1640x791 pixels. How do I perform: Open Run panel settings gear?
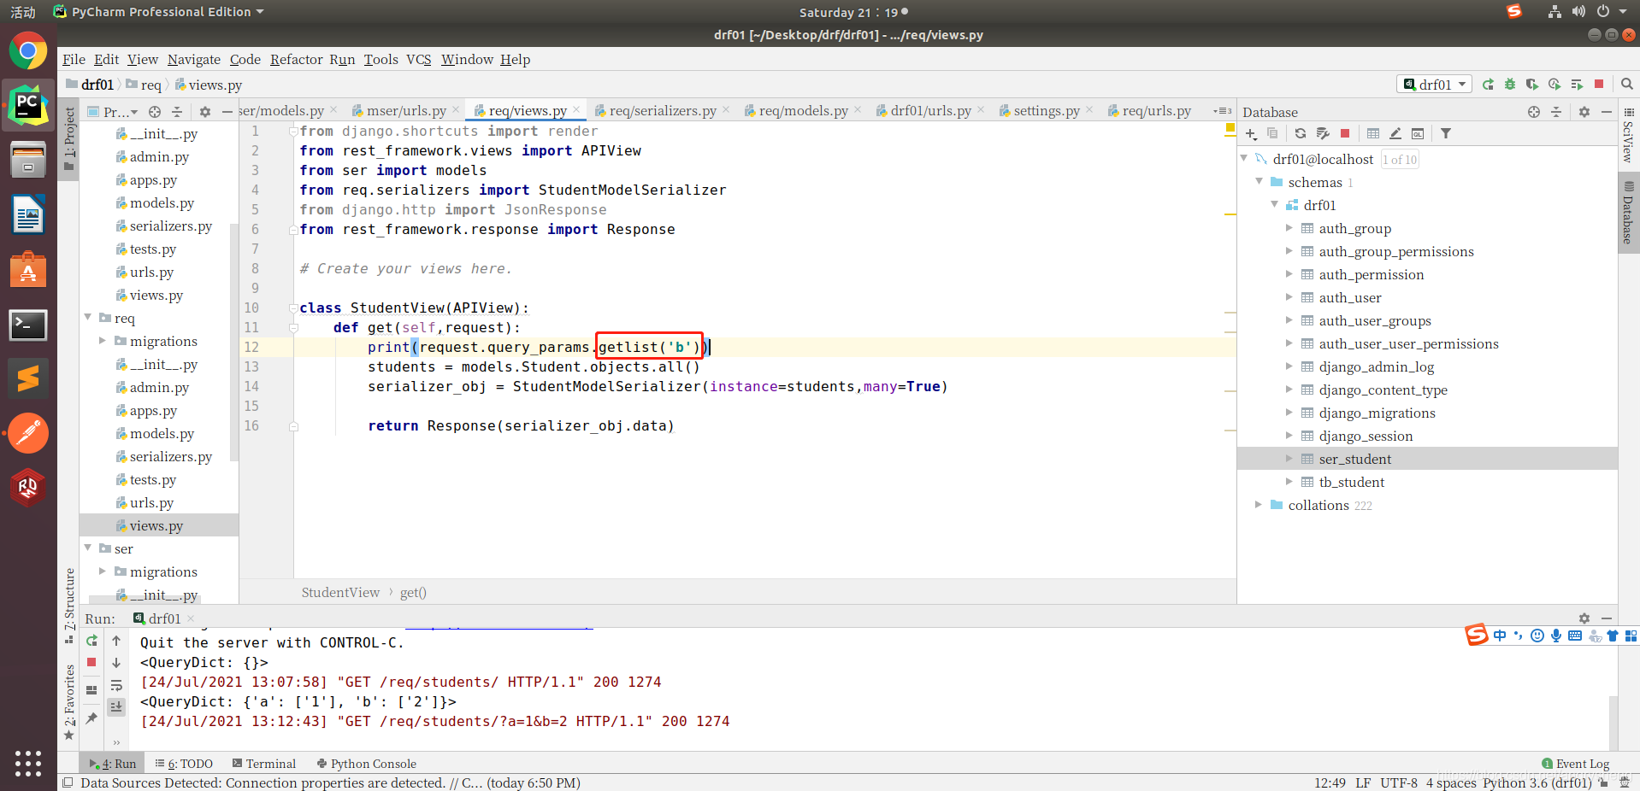[x=1584, y=618]
